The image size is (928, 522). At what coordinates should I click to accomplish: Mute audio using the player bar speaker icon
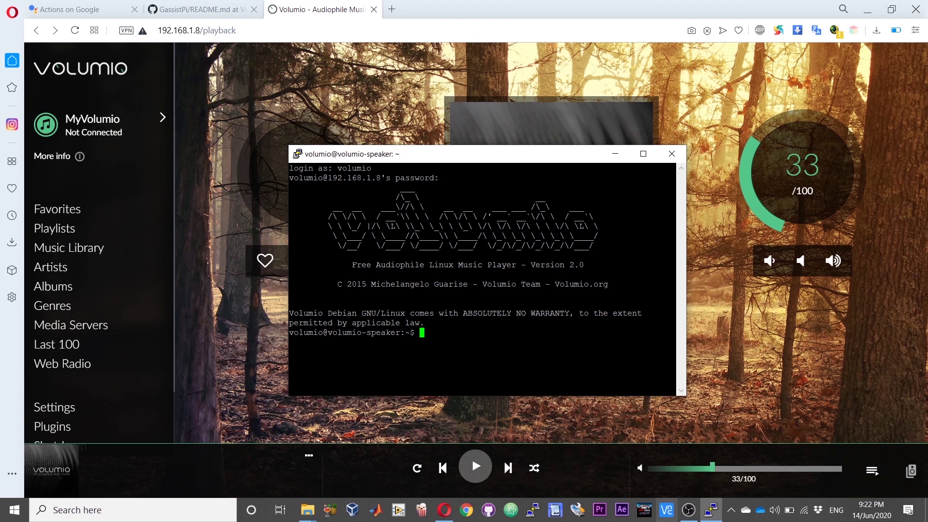pyautogui.click(x=640, y=468)
